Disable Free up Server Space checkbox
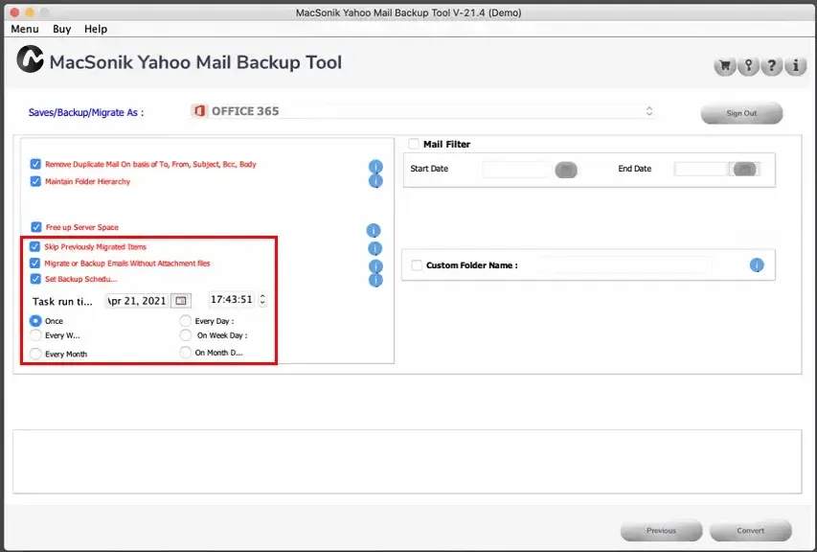817x552 pixels. (36, 227)
